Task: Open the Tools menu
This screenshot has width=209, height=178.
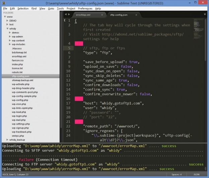Action: point(60,8)
